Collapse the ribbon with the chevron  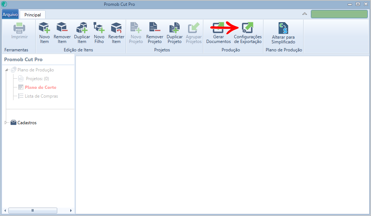(x=305, y=14)
